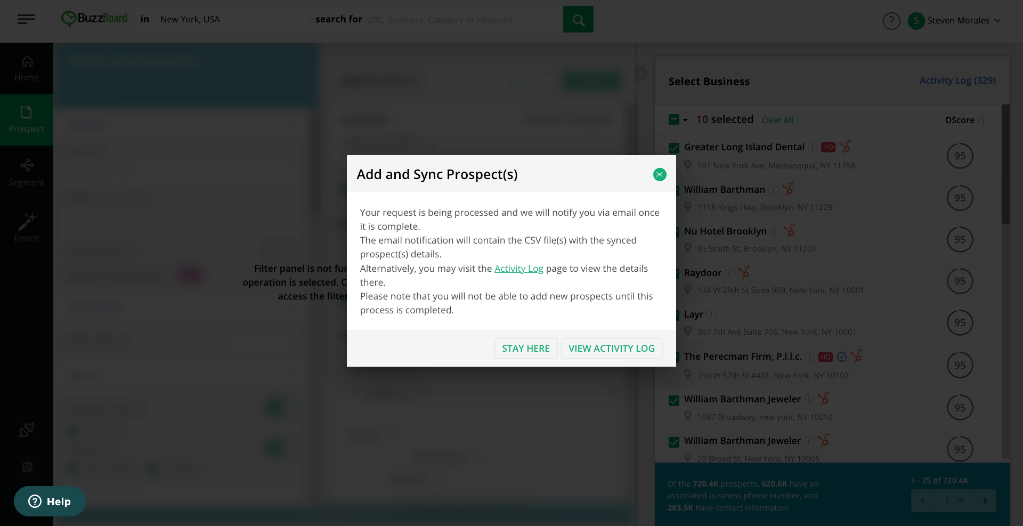This screenshot has height=526, width=1023.
Task: Click DScore 95 circle for Raydoor
Action: (960, 281)
